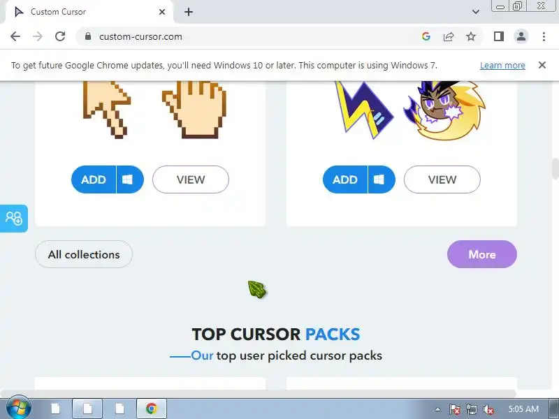Dismiss the Chrome update notification bar
The height and width of the screenshot is (419, 559).
coord(542,65)
